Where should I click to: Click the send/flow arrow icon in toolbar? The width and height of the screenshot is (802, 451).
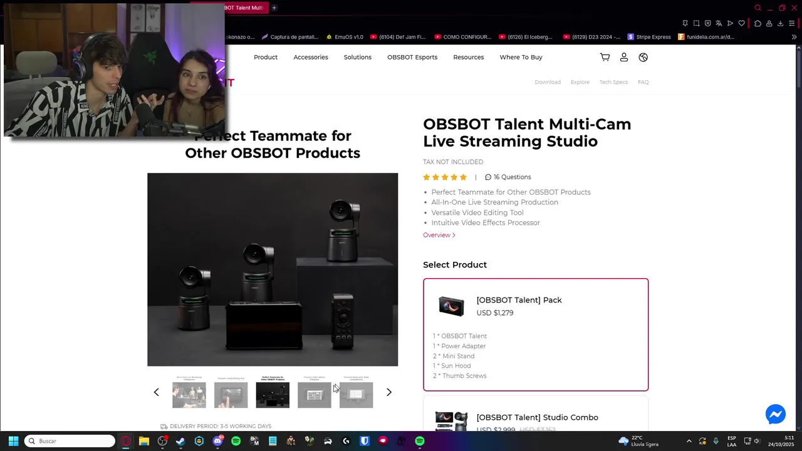click(730, 23)
